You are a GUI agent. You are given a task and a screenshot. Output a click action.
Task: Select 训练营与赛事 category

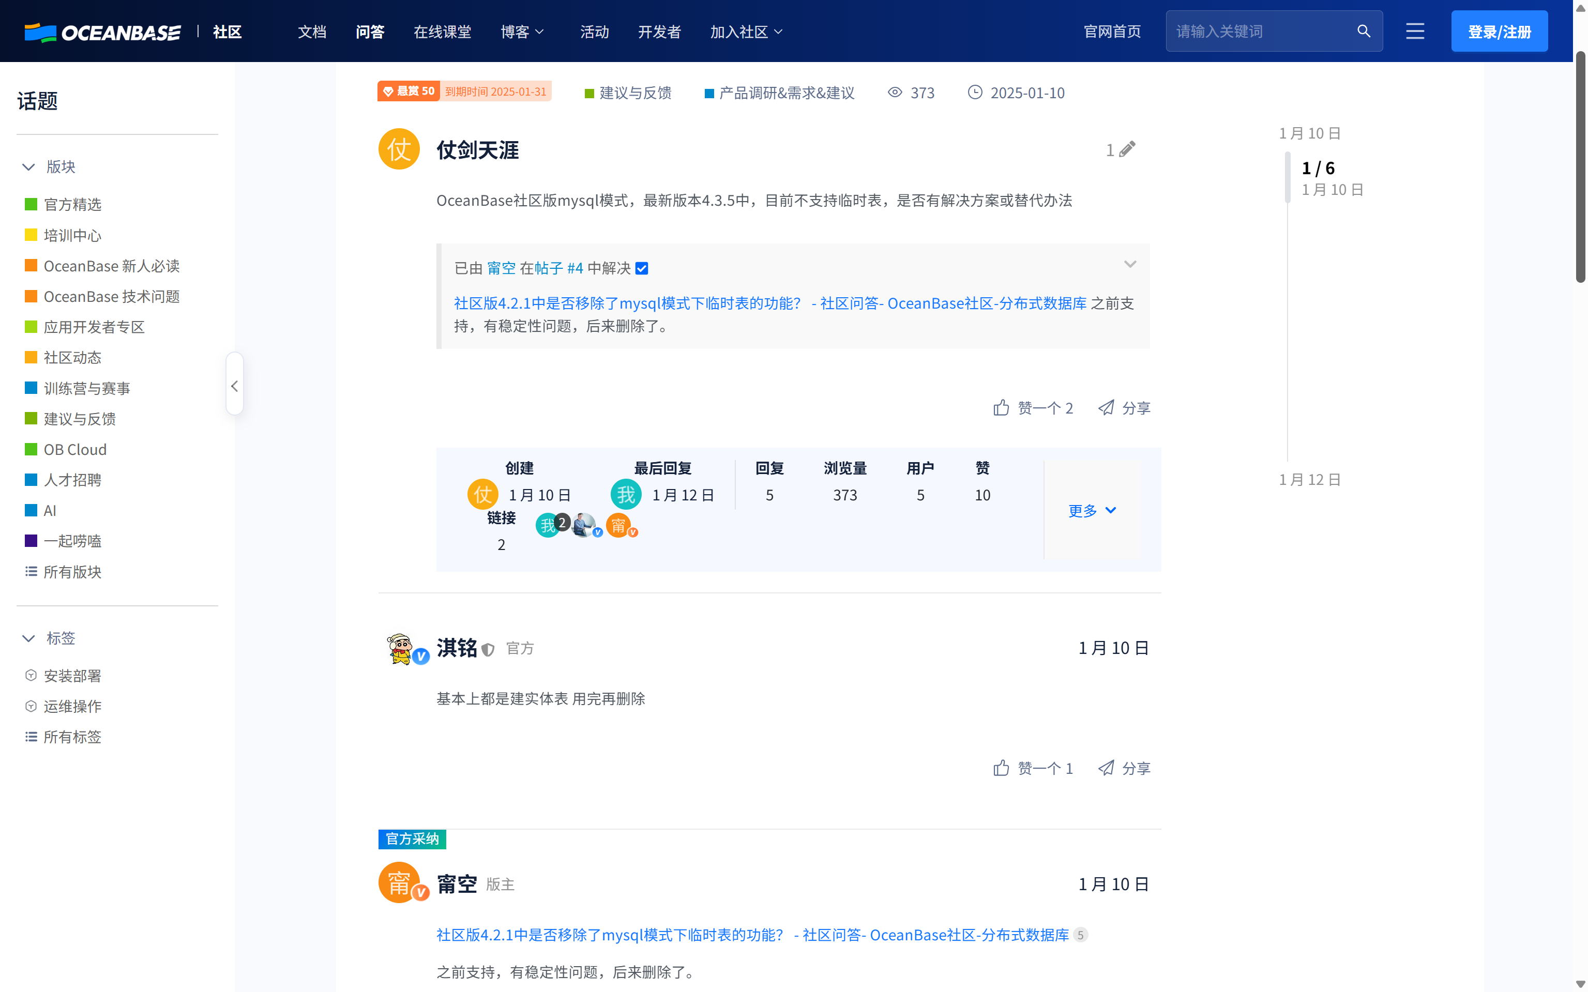[78, 388]
